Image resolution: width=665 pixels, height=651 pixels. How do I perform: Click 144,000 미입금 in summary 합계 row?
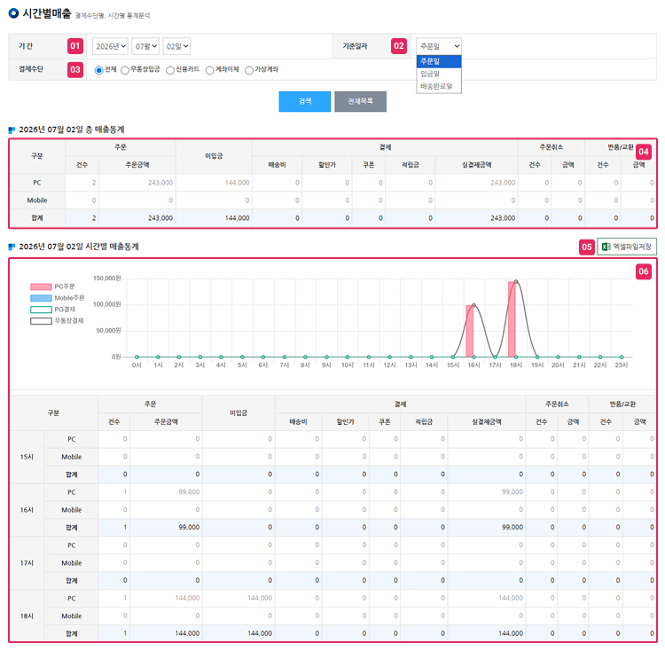click(x=237, y=218)
